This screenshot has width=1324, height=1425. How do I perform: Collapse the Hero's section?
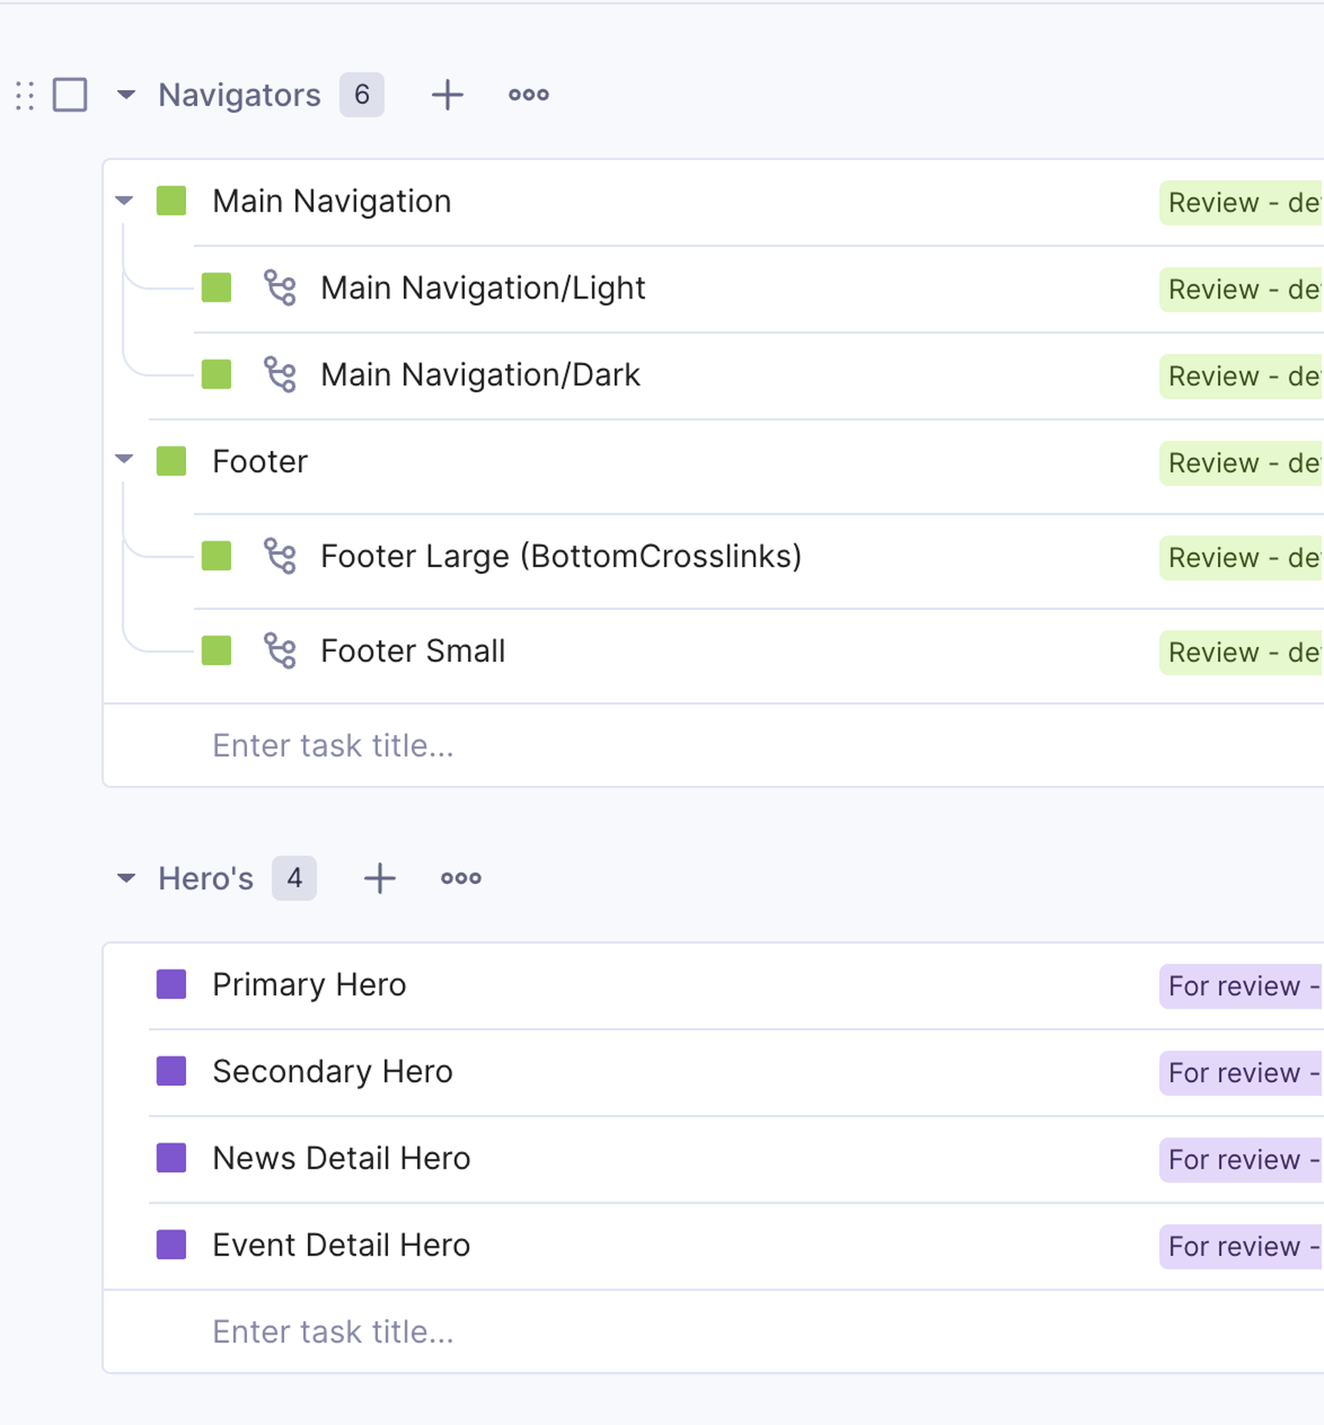[x=126, y=878]
